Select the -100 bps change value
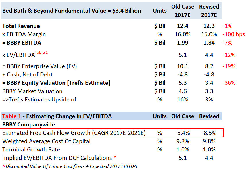This screenshot has width=248, height=171. (x=234, y=34)
